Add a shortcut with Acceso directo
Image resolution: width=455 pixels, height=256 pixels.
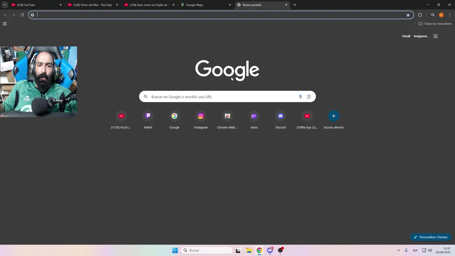tap(333, 120)
